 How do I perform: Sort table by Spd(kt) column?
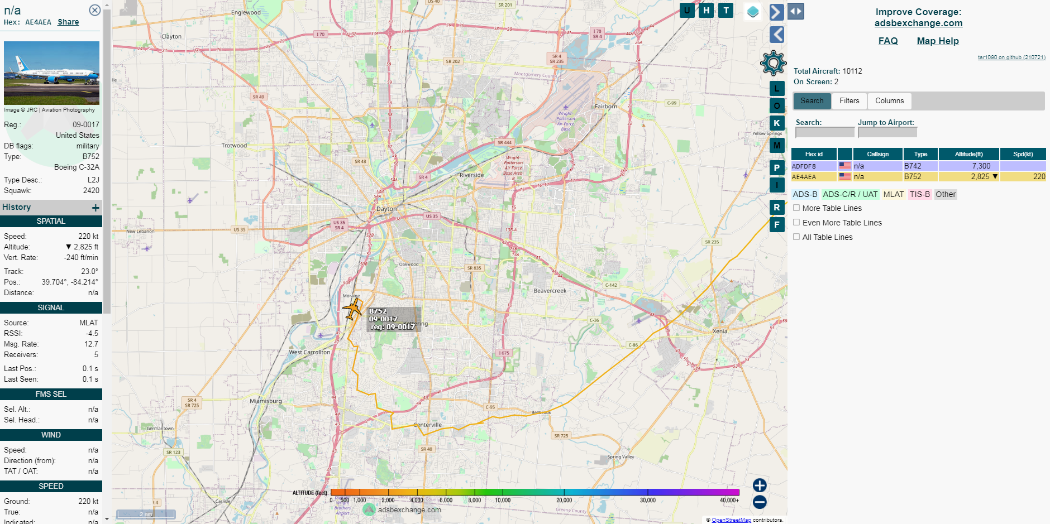(x=1023, y=154)
